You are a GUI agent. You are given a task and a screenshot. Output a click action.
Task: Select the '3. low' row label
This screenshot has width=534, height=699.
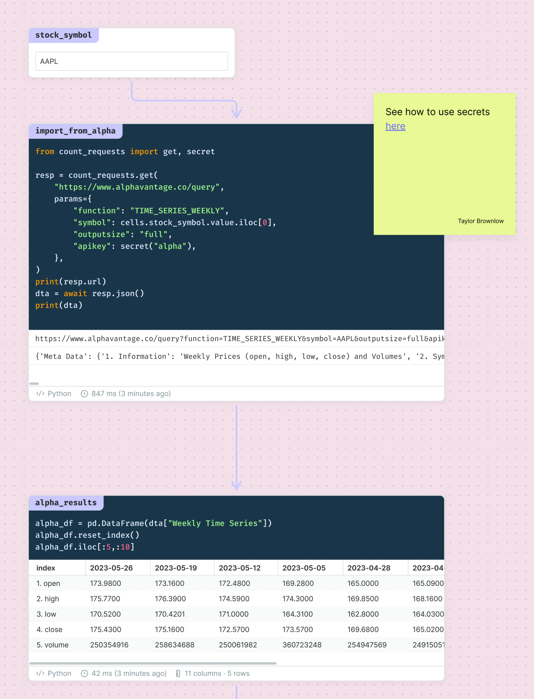click(46, 614)
